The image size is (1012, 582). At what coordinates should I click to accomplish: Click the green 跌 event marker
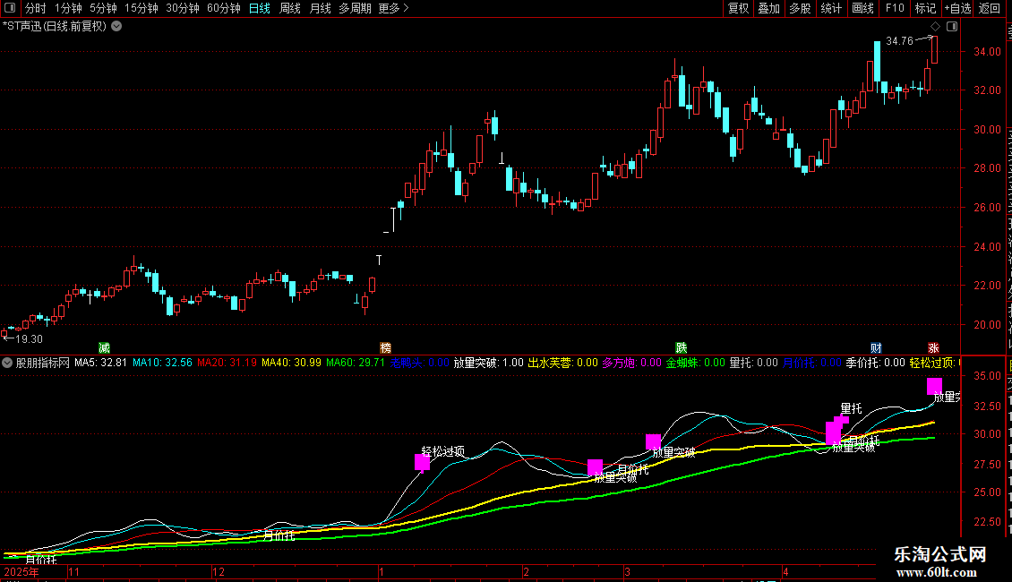coord(681,347)
